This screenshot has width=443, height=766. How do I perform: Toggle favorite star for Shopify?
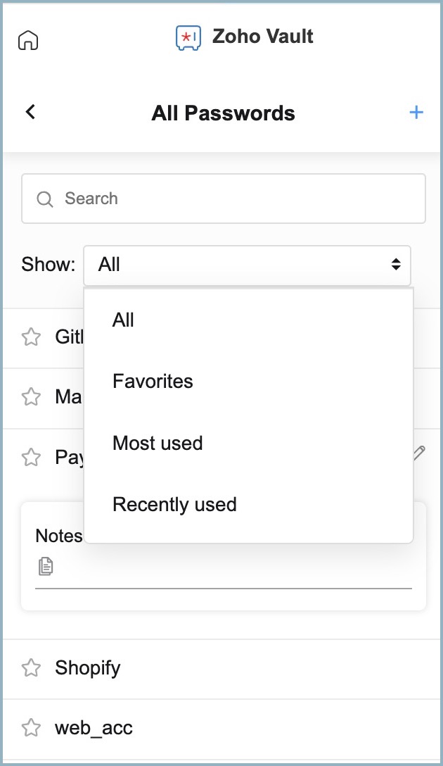point(31,668)
